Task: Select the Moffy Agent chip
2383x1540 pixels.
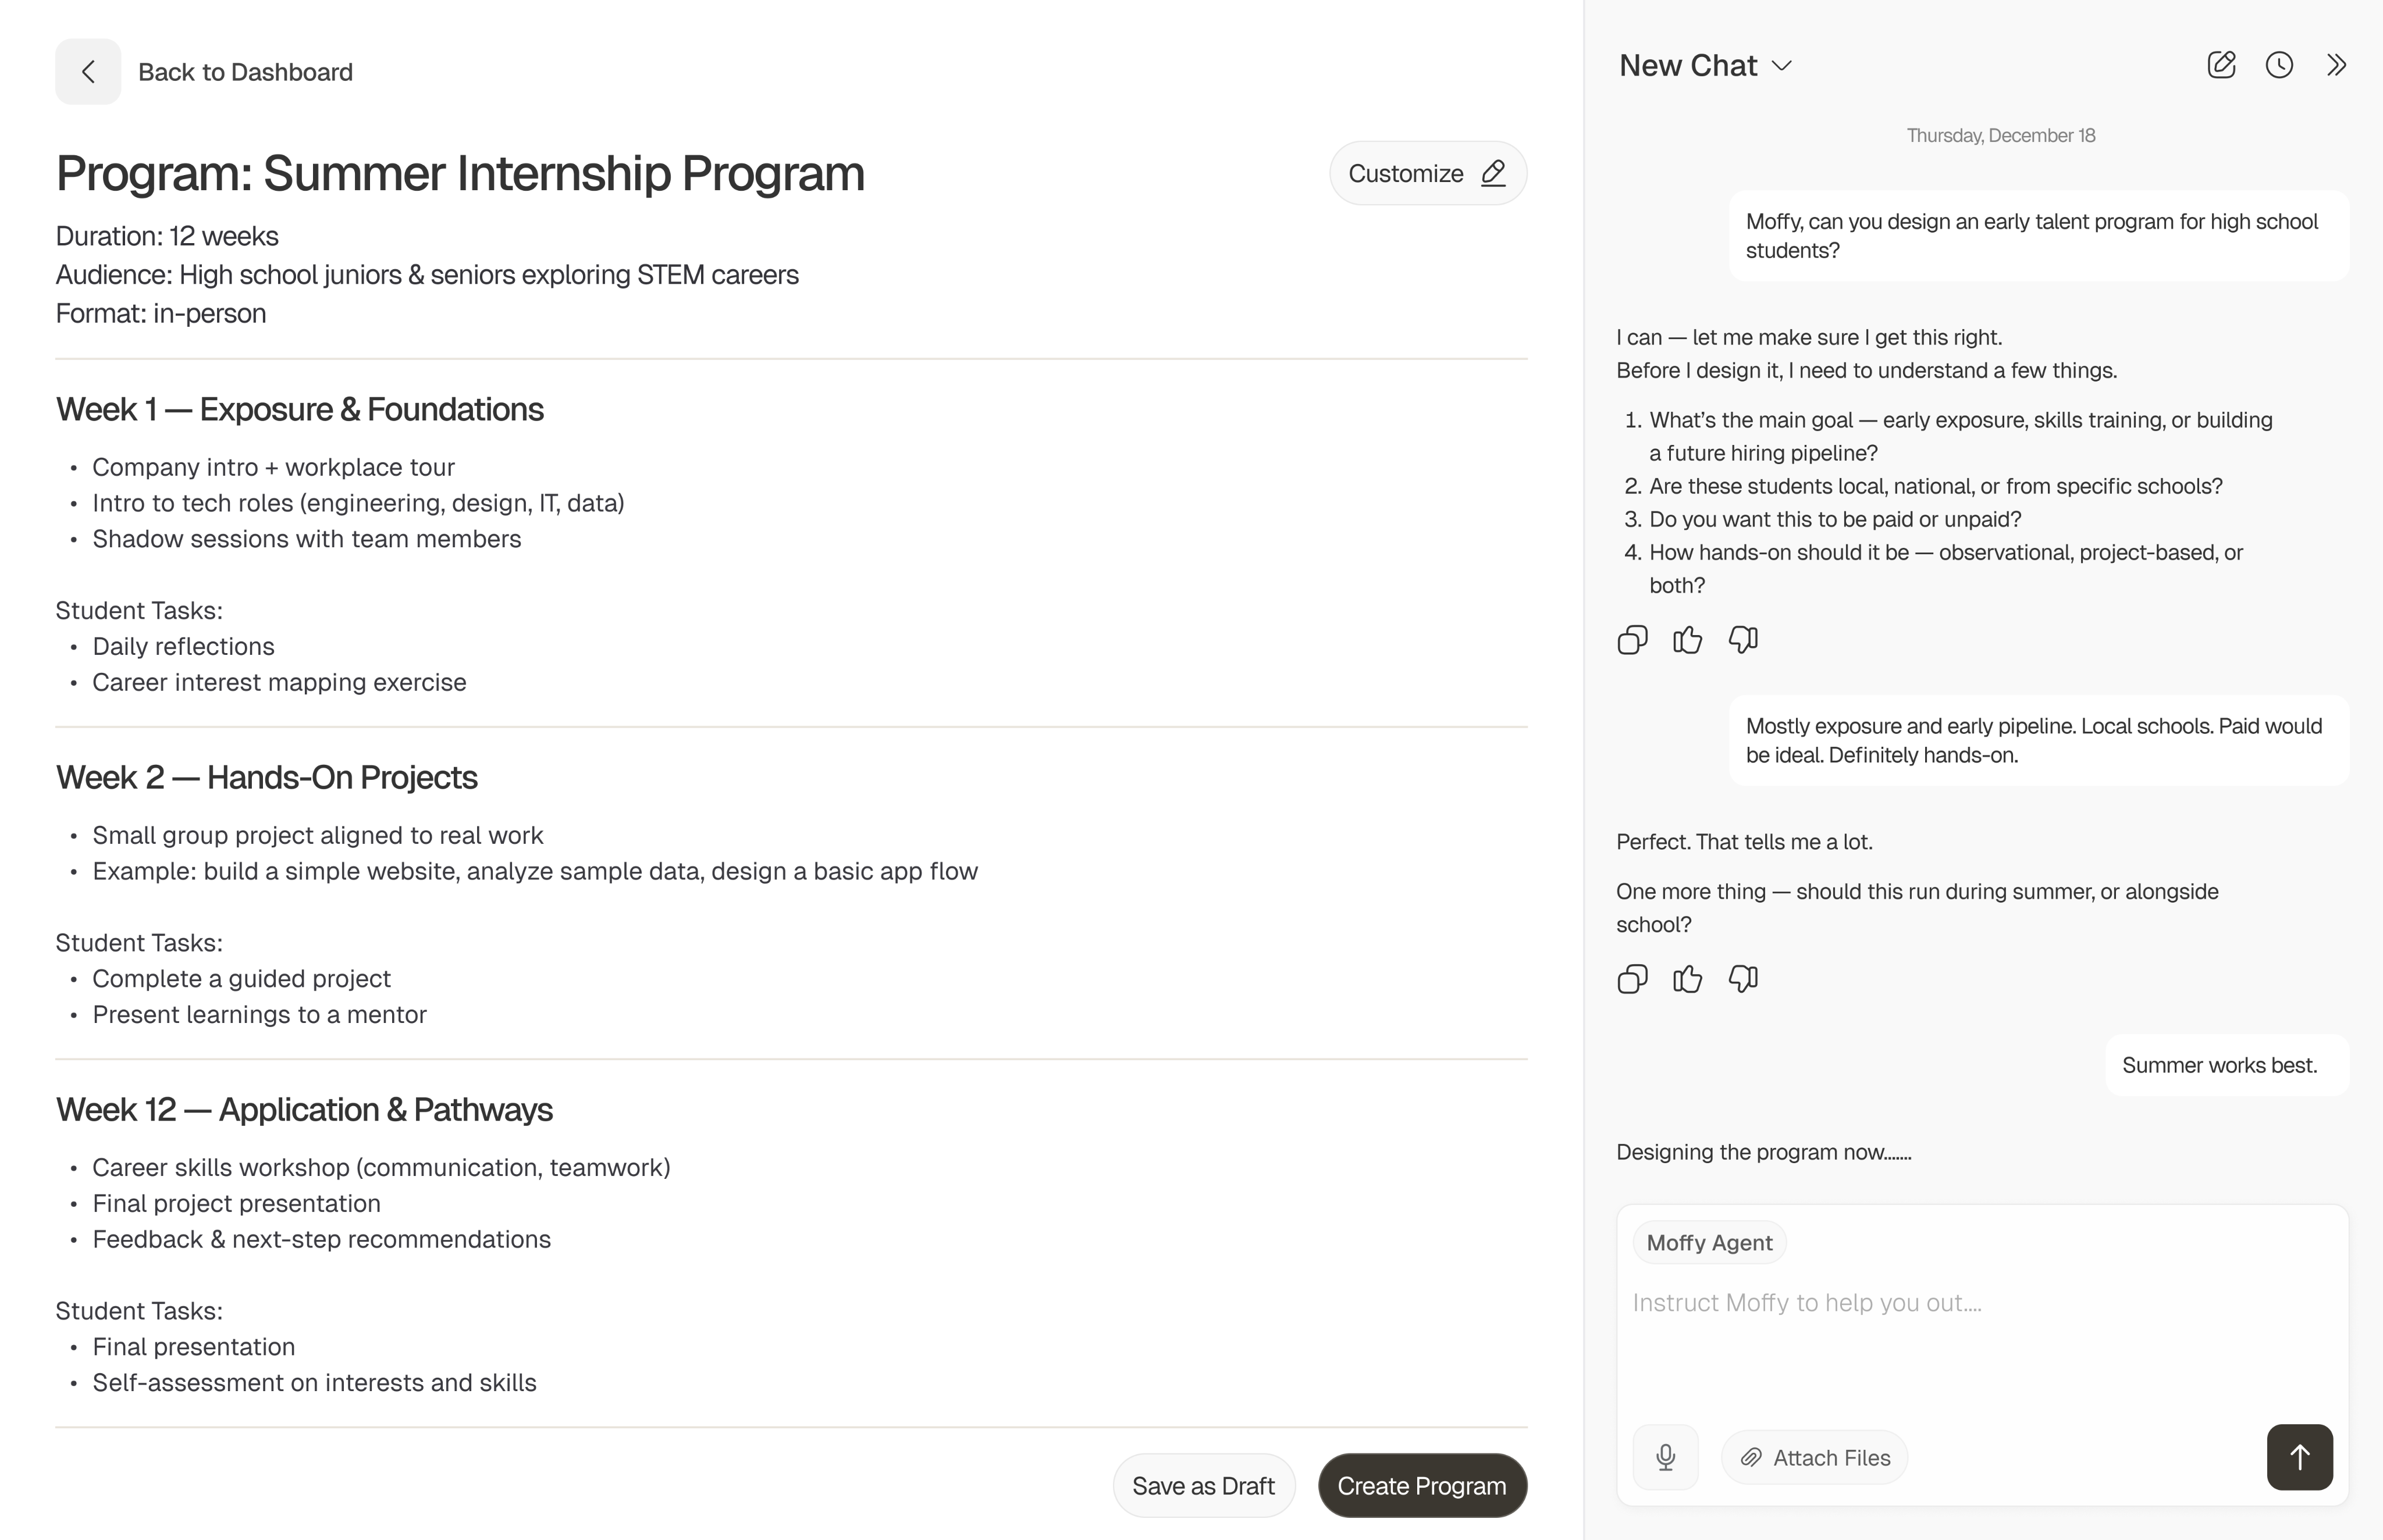Action: click(x=1709, y=1243)
